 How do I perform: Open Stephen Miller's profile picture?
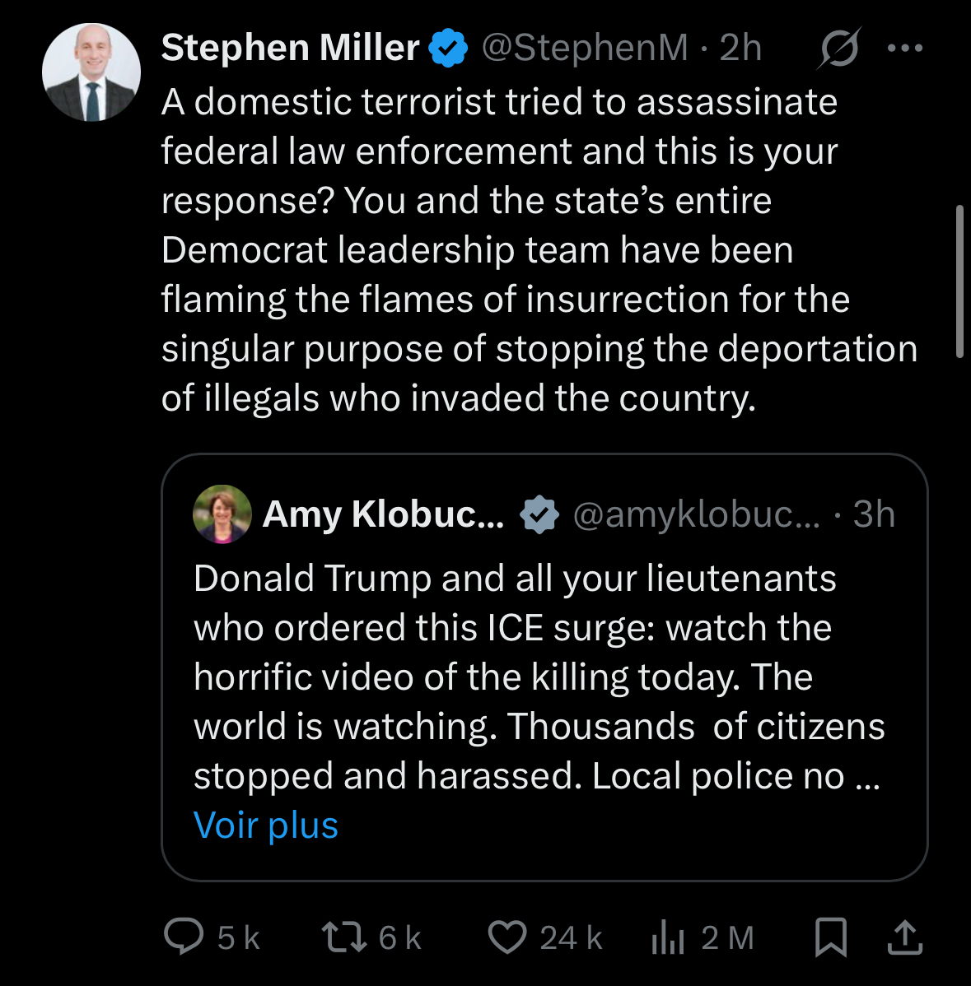tap(91, 72)
